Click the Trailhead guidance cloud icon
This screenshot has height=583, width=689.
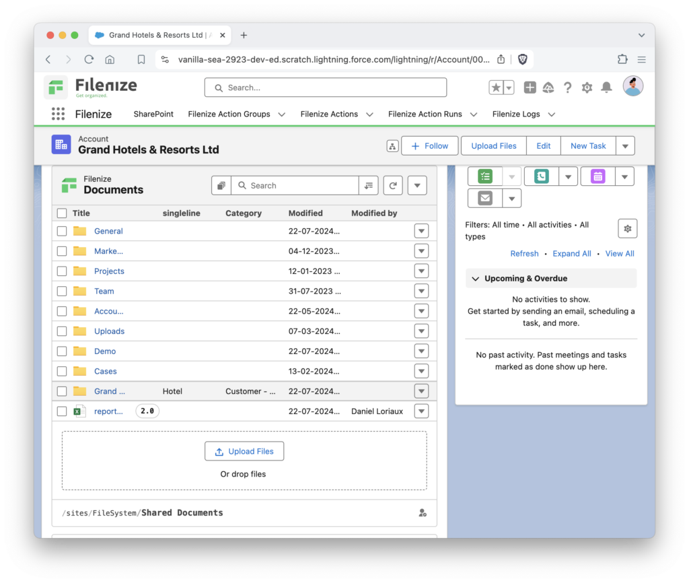(x=548, y=88)
